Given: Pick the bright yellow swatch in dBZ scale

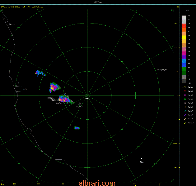Looking at the screenshot, I should [184, 38].
